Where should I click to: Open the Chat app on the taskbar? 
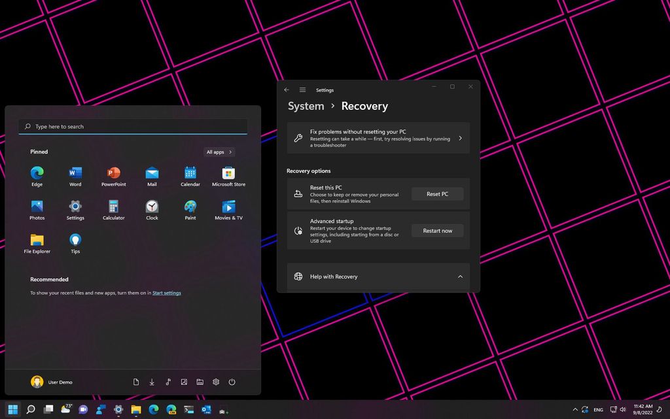[83, 411]
